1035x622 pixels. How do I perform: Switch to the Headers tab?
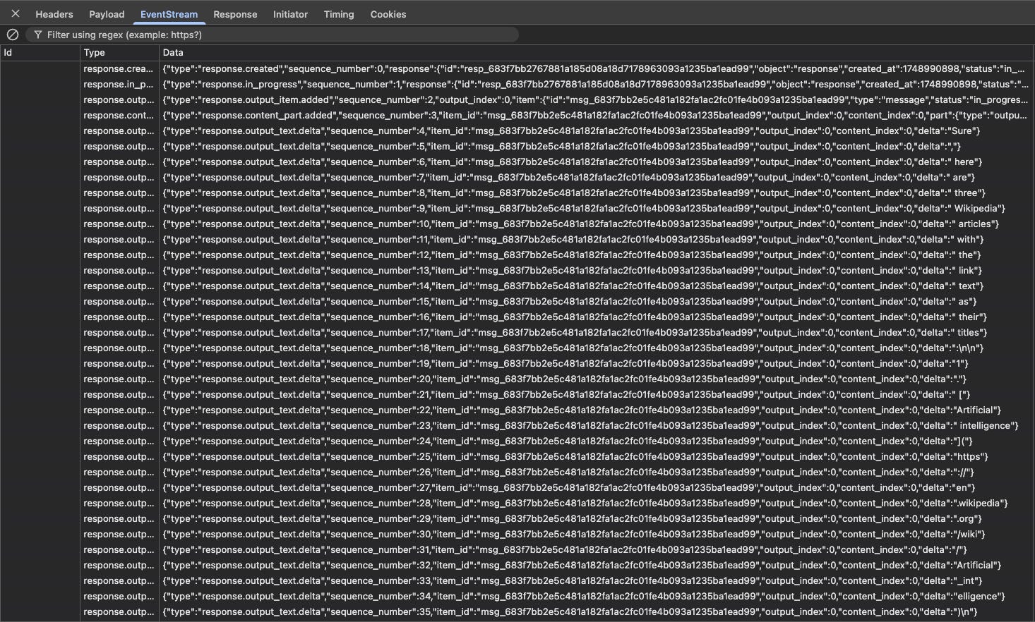click(54, 13)
